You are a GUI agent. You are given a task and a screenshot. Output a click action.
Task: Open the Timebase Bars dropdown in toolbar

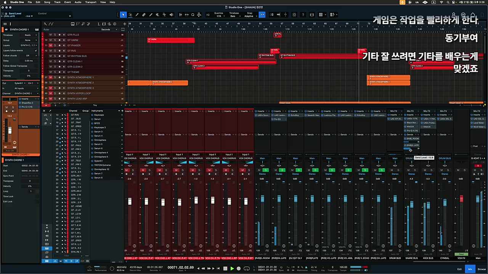(x=234, y=16)
